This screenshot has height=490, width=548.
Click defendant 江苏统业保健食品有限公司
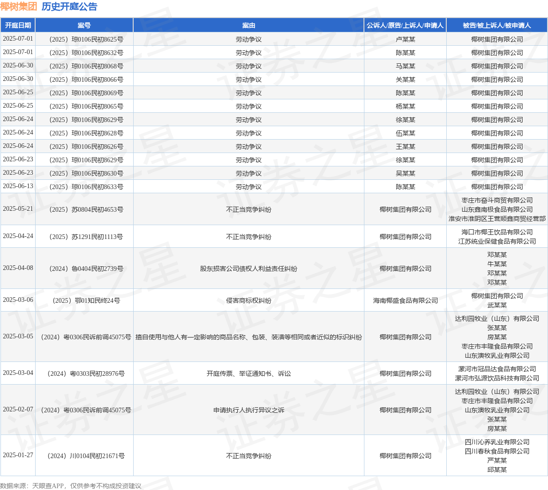pyautogui.click(x=497, y=241)
